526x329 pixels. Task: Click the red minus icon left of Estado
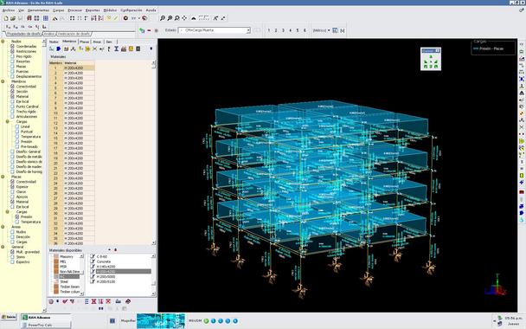point(149,30)
